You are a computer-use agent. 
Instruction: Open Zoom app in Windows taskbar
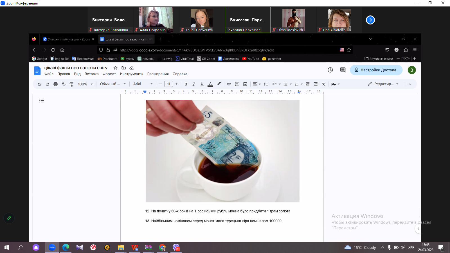pyautogui.click(x=52, y=247)
